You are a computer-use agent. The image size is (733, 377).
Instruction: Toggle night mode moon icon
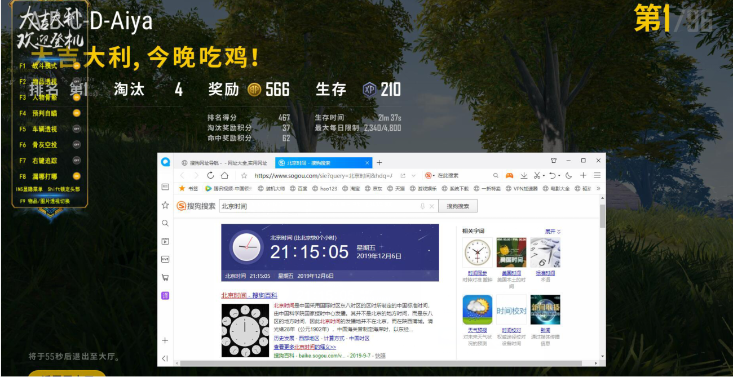pyautogui.click(x=568, y=176)
